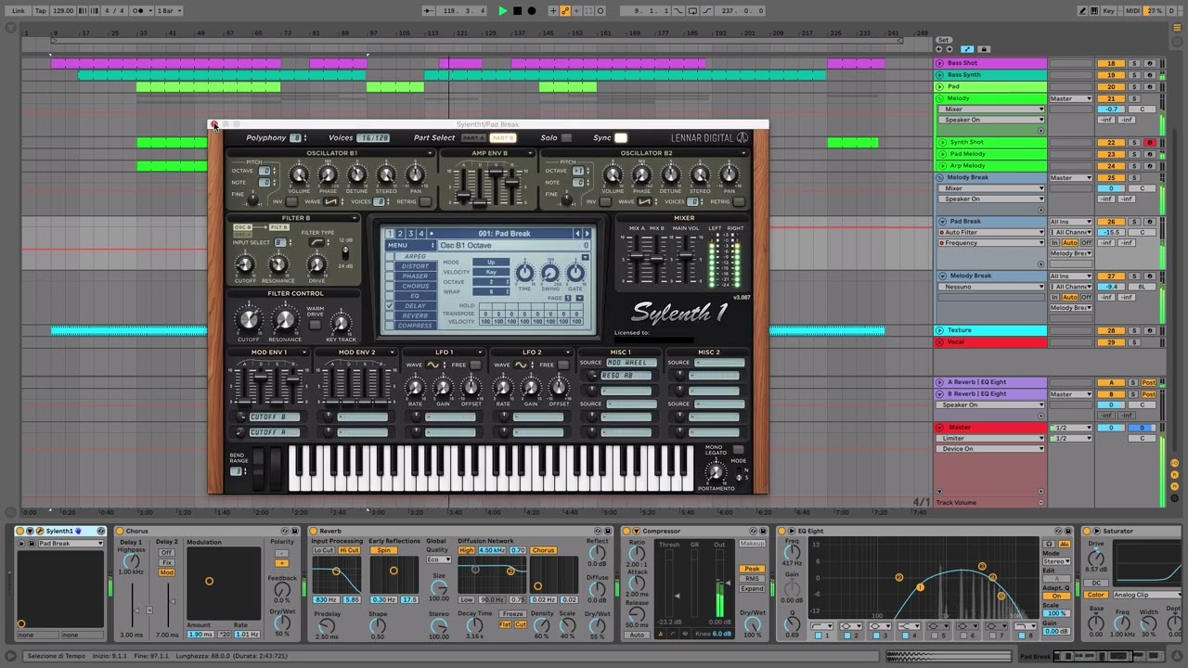Select the Arp Melody track name
Viewport: 1188px width, 668px height.
pos(967,165)
